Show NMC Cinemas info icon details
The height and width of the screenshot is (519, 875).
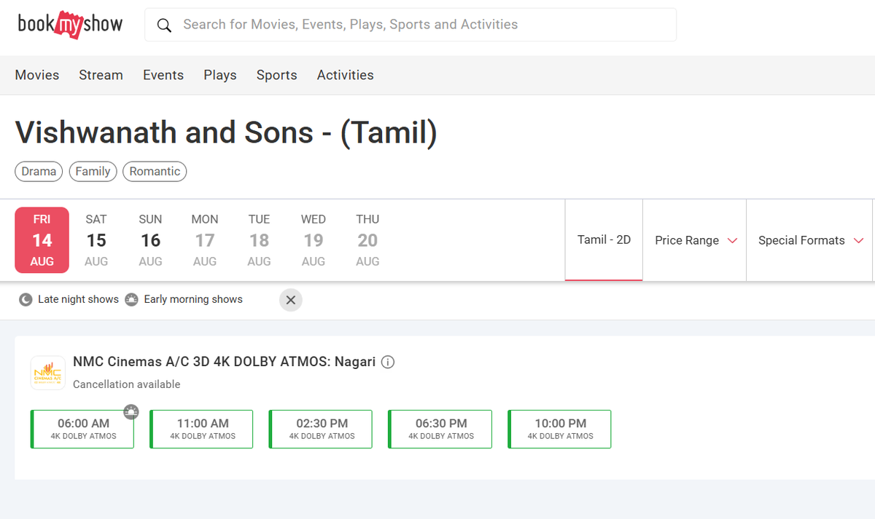388,362
